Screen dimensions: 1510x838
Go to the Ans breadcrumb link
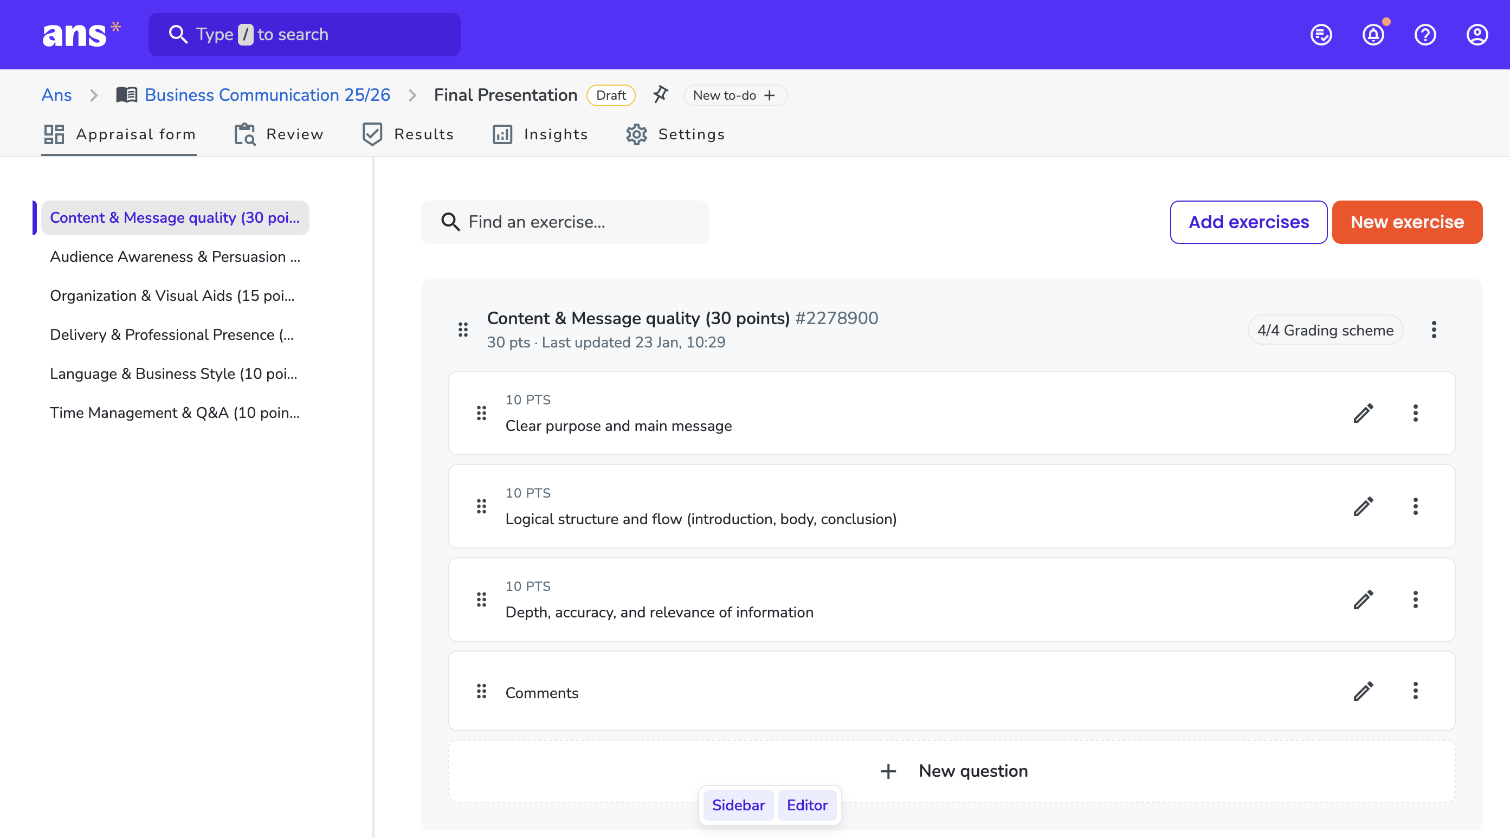pyautogui.click(x=56, y=95)
